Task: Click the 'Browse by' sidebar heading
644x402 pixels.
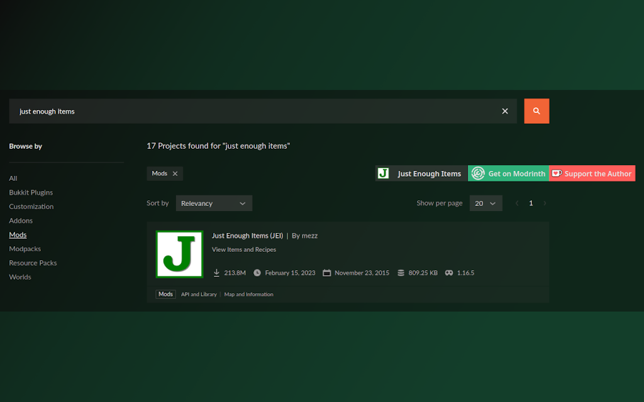Action: tap(25, 146)
